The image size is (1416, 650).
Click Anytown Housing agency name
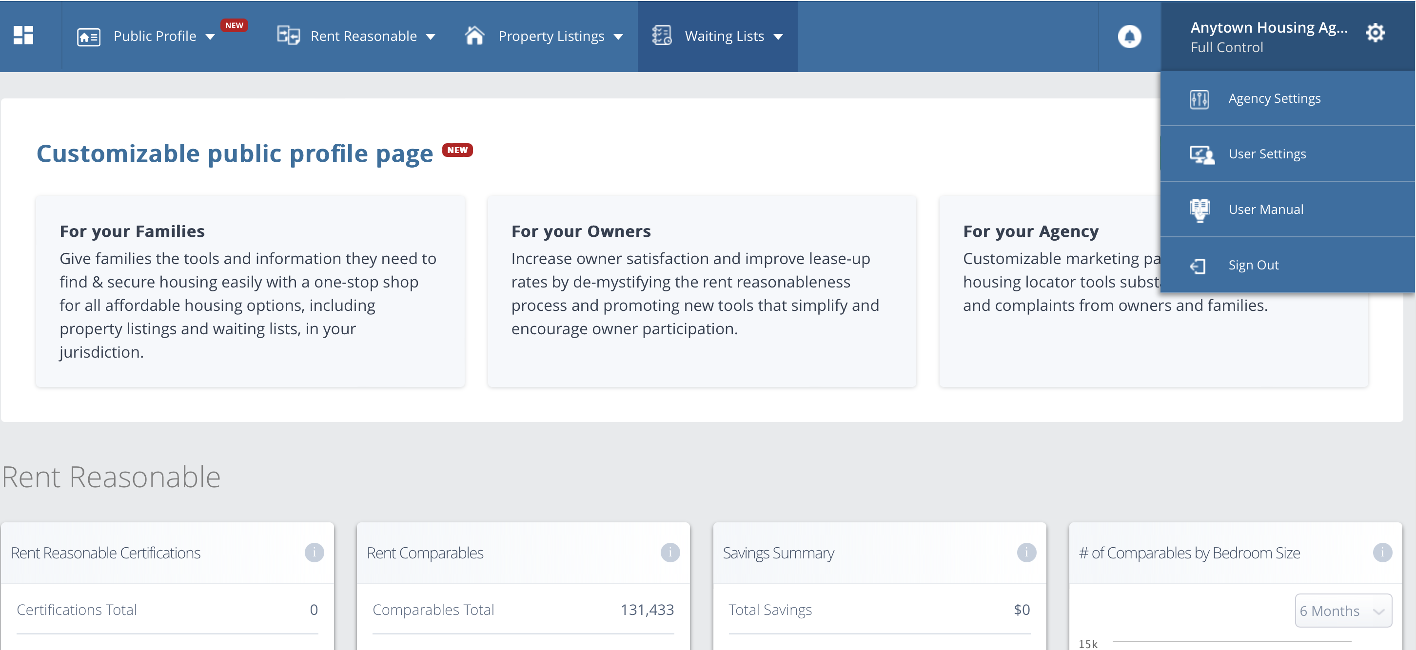coord(1268,27)
